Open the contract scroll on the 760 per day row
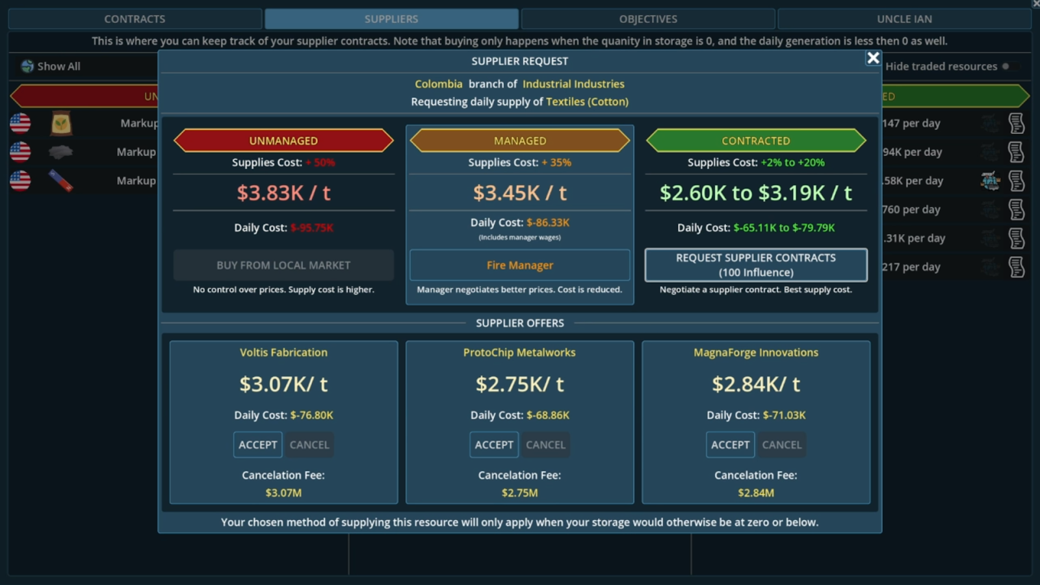 (x=1016, y=210)
